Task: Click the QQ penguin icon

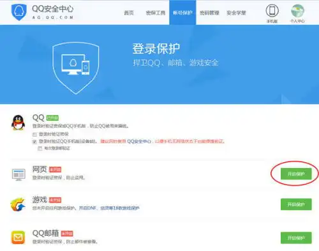Action: click(19, 123)
